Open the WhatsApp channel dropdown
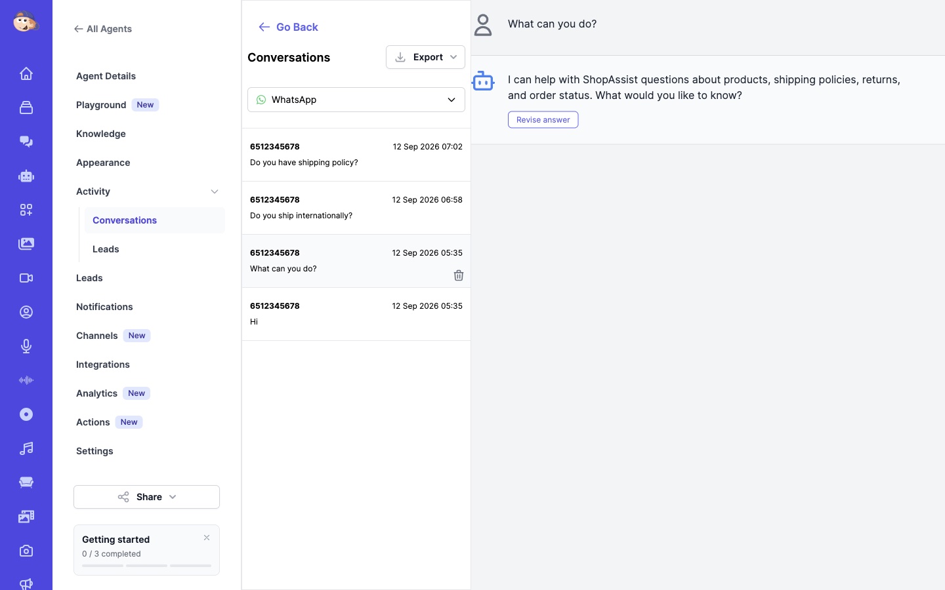 (x=356, y=100)
